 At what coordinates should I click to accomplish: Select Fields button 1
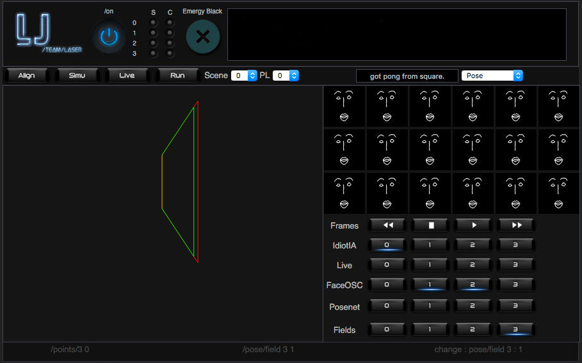point(430,330)
